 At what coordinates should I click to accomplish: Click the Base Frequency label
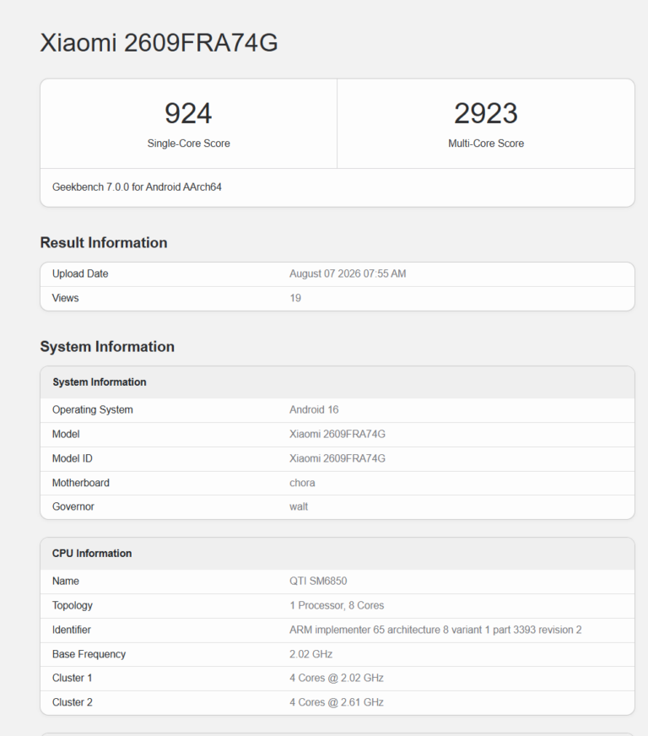89,654
